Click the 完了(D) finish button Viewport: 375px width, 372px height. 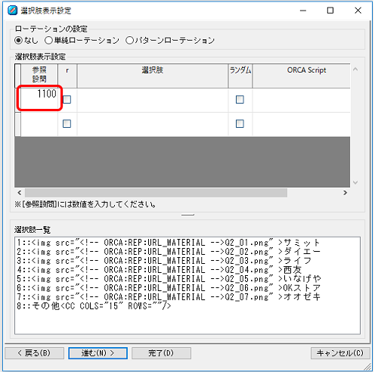[161, 353]
